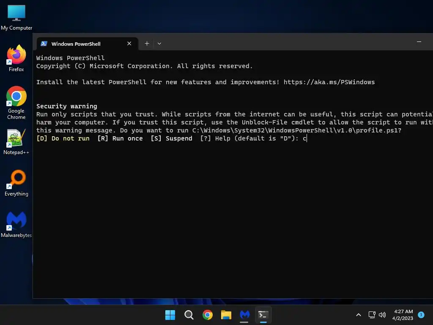This screenshot has width=433, height=325.
Task: Close the Windows PowerShell tab
Action: 129,44
